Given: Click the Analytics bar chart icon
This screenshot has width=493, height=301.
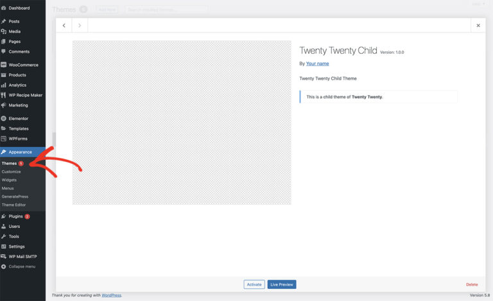Looking at the screenshot, I should [x=4, y=85].
